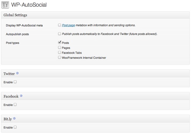Collapse the Global Settings section header
This screenshot has width=191, height=134.
tap(95, 15)
